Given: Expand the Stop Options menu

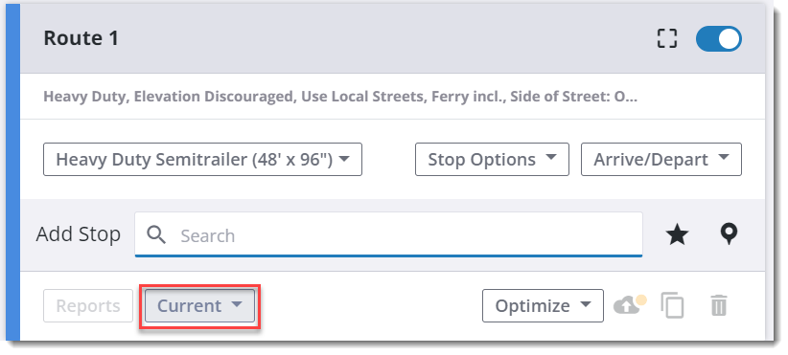Looking at the screenshot, I should (x=492, y=160).
